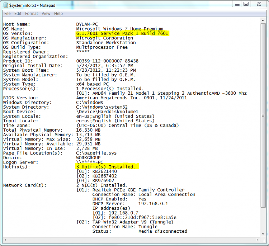The width and height of the screenshot is (269, 246).
Task: Click install date '5/23/2012, 6:35:52 PM'
Action: point(105,66)
